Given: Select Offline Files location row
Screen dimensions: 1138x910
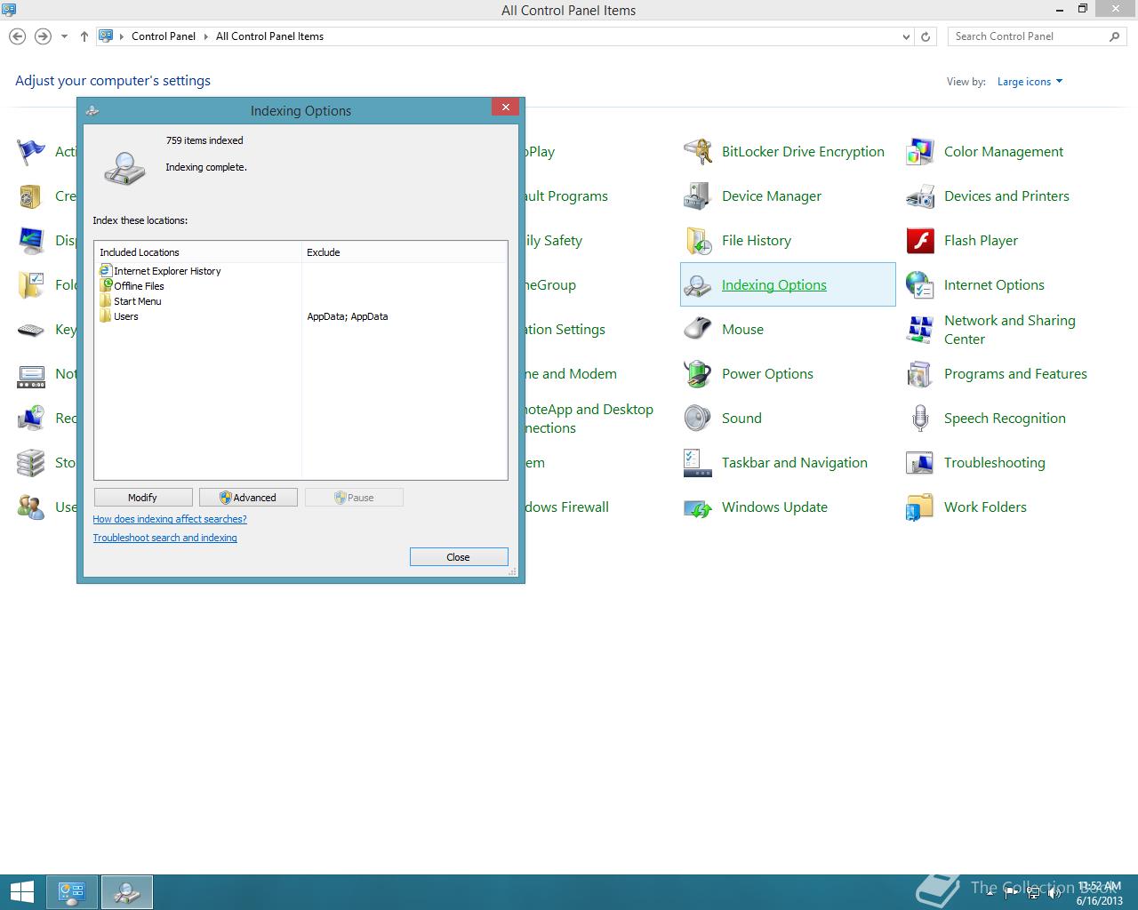Looking at the screenshot, I should click(301, 286).
